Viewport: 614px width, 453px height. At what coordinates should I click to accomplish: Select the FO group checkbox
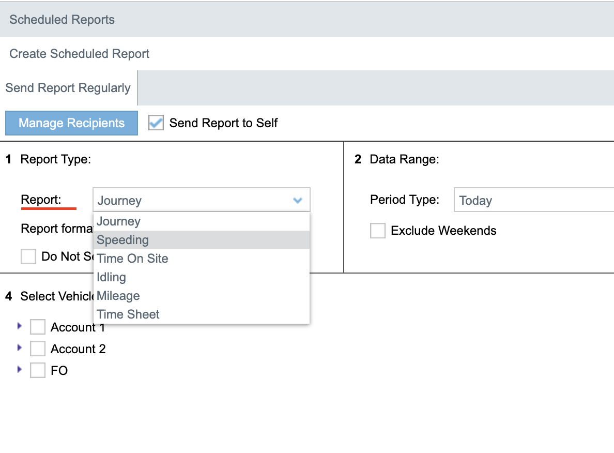click(38, 371)
